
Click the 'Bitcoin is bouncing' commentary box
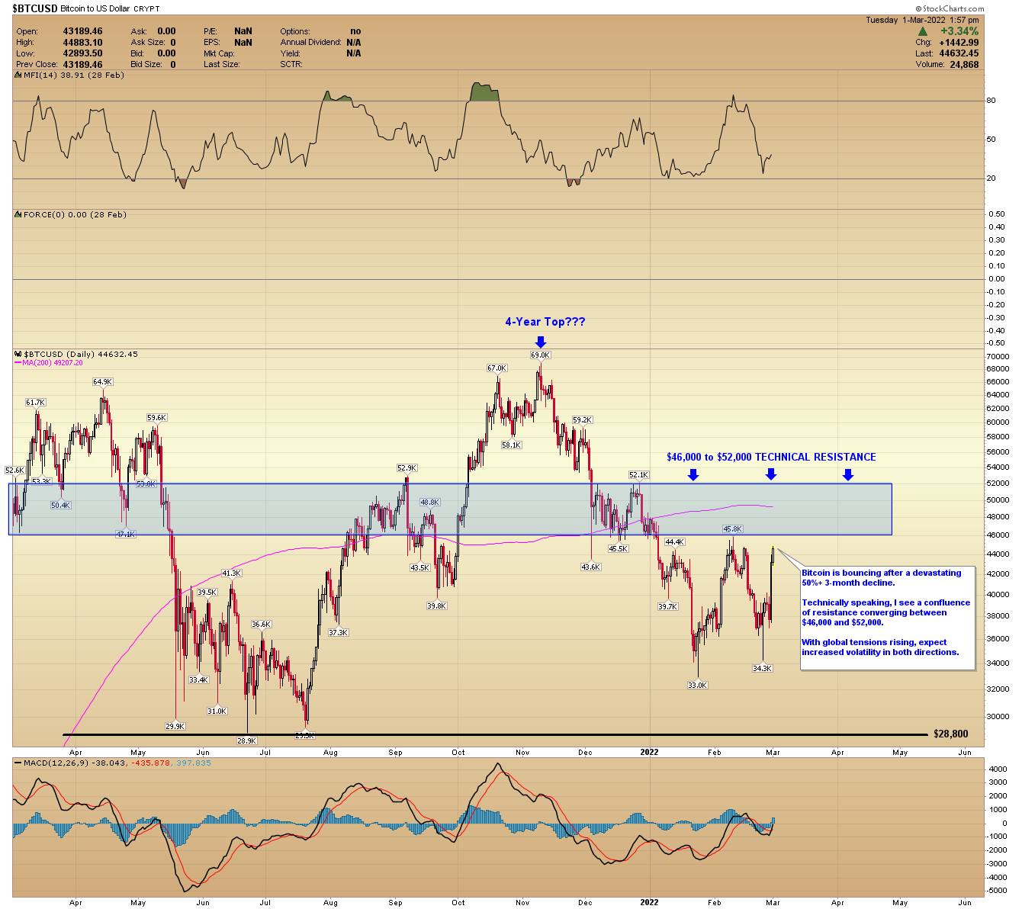point(888,618)
